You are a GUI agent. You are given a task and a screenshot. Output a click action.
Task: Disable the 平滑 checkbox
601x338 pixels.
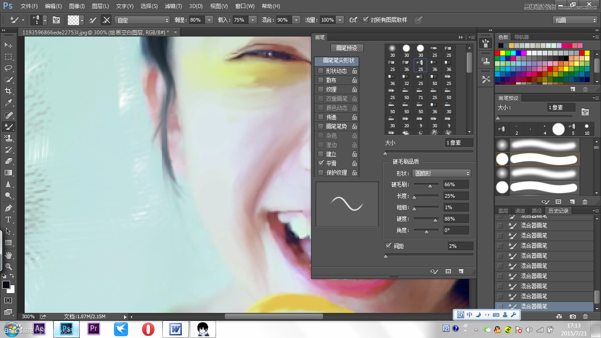(320, 163)
